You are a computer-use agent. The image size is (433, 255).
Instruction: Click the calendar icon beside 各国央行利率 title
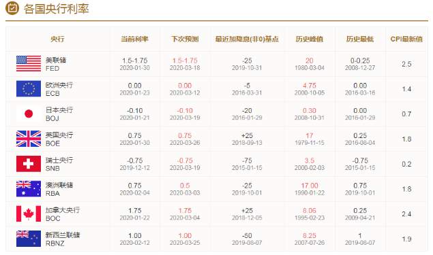[12, 8]
